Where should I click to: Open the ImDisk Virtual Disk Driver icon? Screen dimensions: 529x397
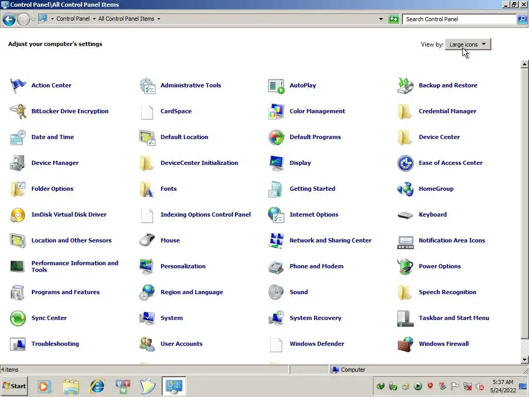(x=18, y=215)
